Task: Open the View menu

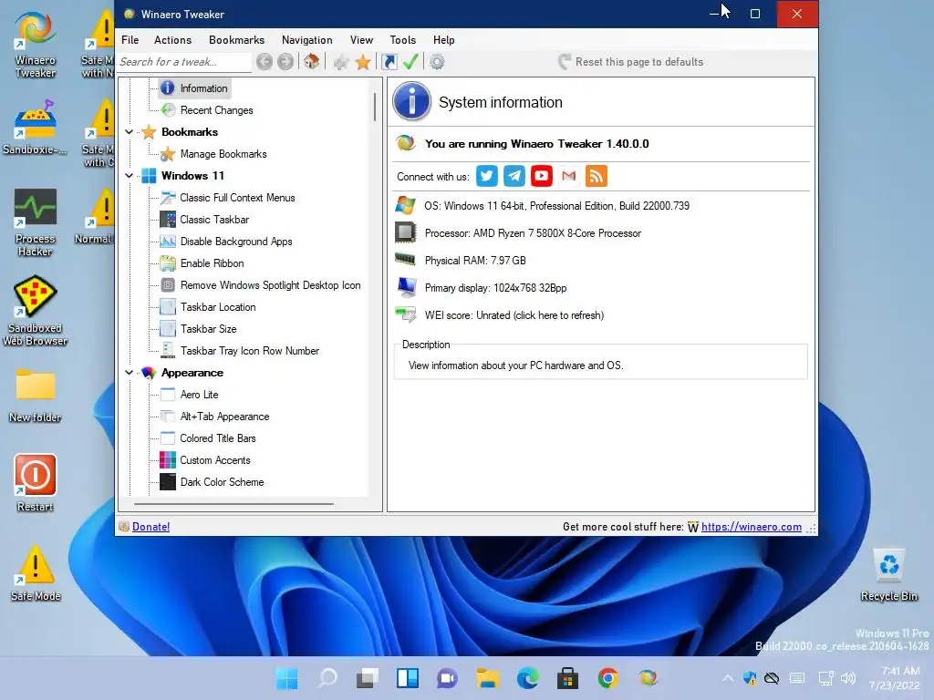Action: [361, 40]
